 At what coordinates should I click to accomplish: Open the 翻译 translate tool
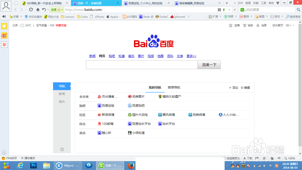pos(244,17)
